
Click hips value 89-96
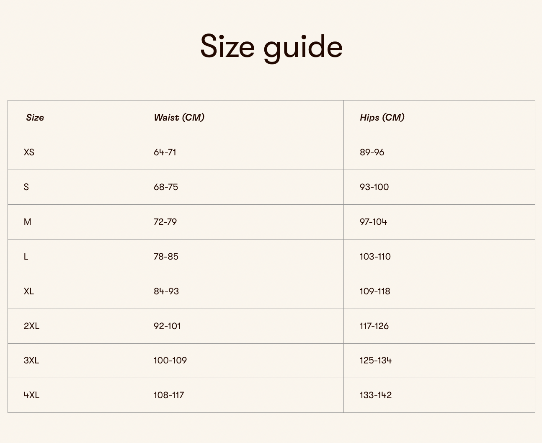click(372, 152)
